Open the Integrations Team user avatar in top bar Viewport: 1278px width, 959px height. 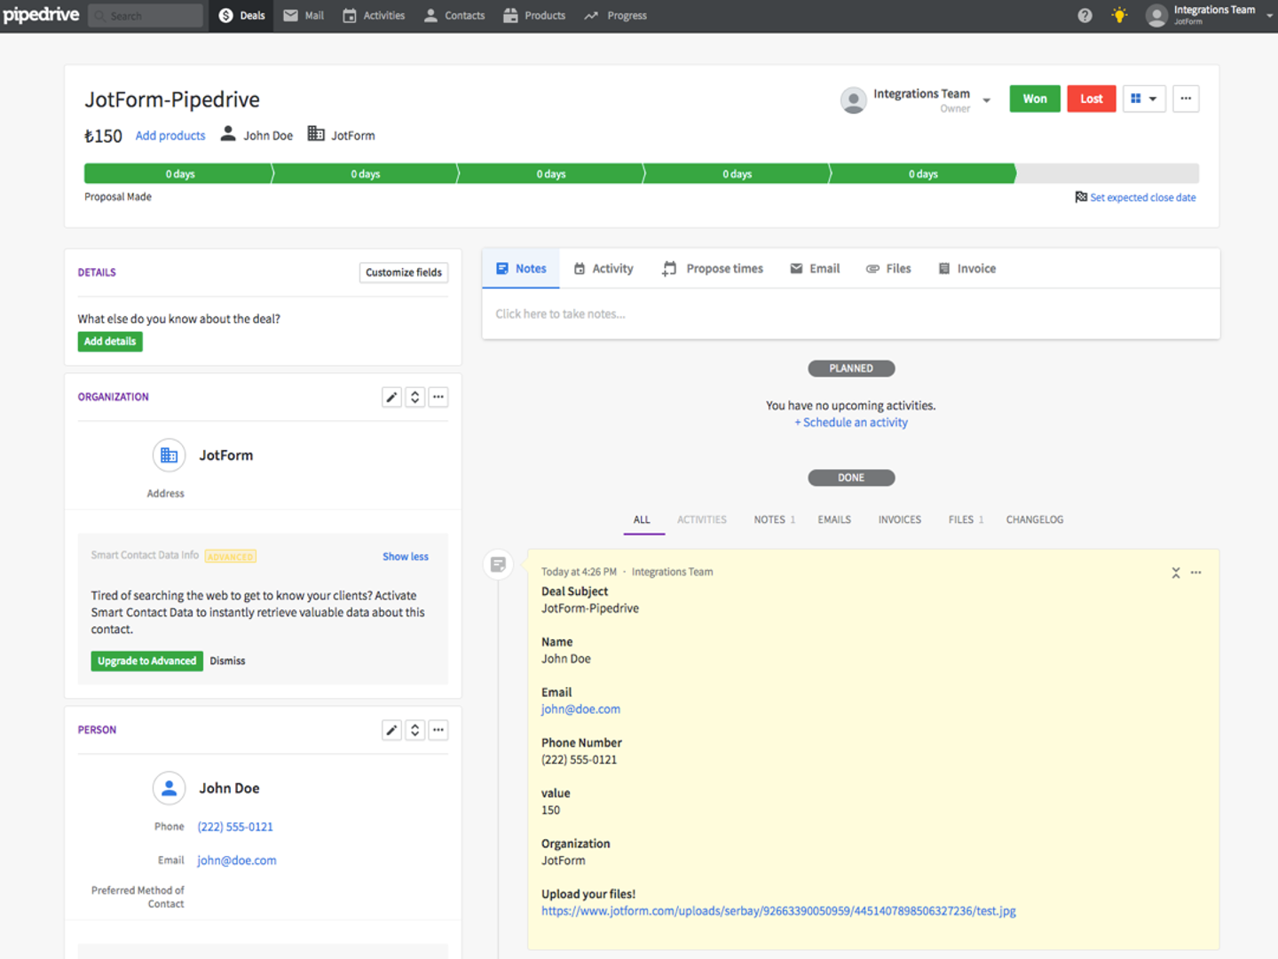pos(1156,15)
